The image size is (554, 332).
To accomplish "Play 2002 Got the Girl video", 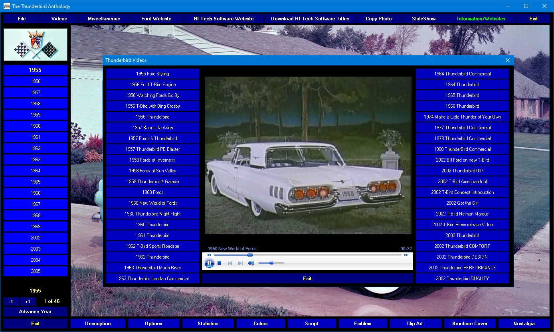I will point(462,203).
